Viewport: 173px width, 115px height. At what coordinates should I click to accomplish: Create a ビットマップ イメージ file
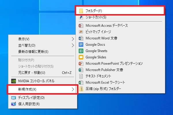tap(120, 32)
